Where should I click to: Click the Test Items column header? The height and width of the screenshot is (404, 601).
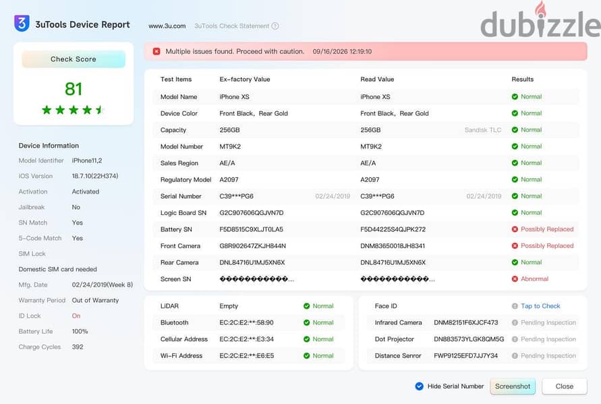[x=176, y=80]
